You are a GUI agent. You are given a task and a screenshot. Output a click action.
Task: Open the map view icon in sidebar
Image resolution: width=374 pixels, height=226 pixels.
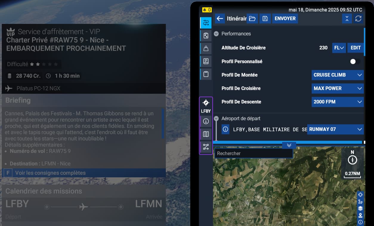click(206, 134)
